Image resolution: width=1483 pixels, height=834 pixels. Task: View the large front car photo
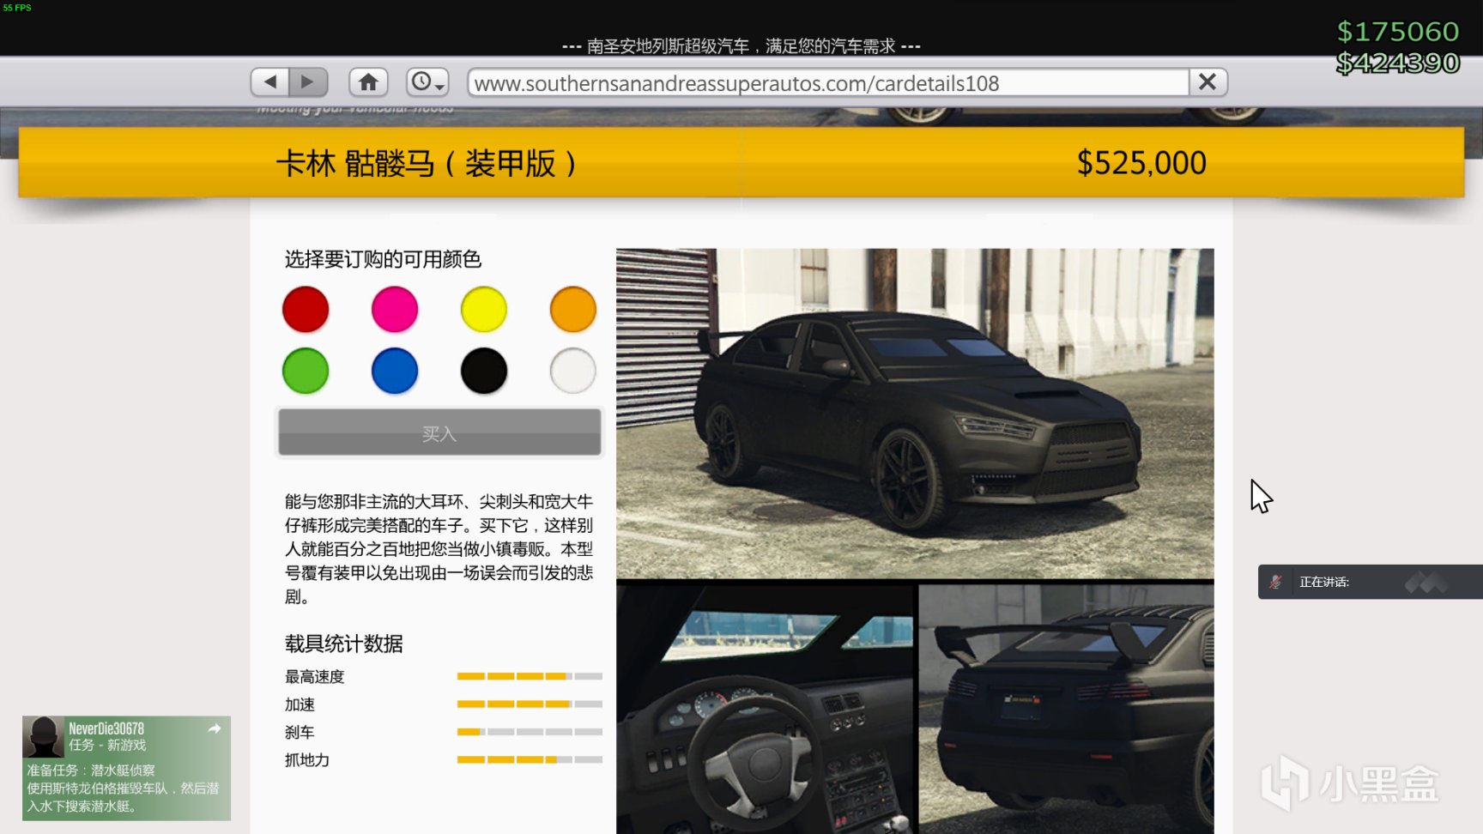tap(915, 414)
